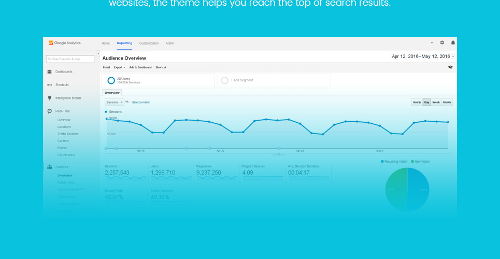
Task: Switch graph to Hourly view
Action: 417,102
